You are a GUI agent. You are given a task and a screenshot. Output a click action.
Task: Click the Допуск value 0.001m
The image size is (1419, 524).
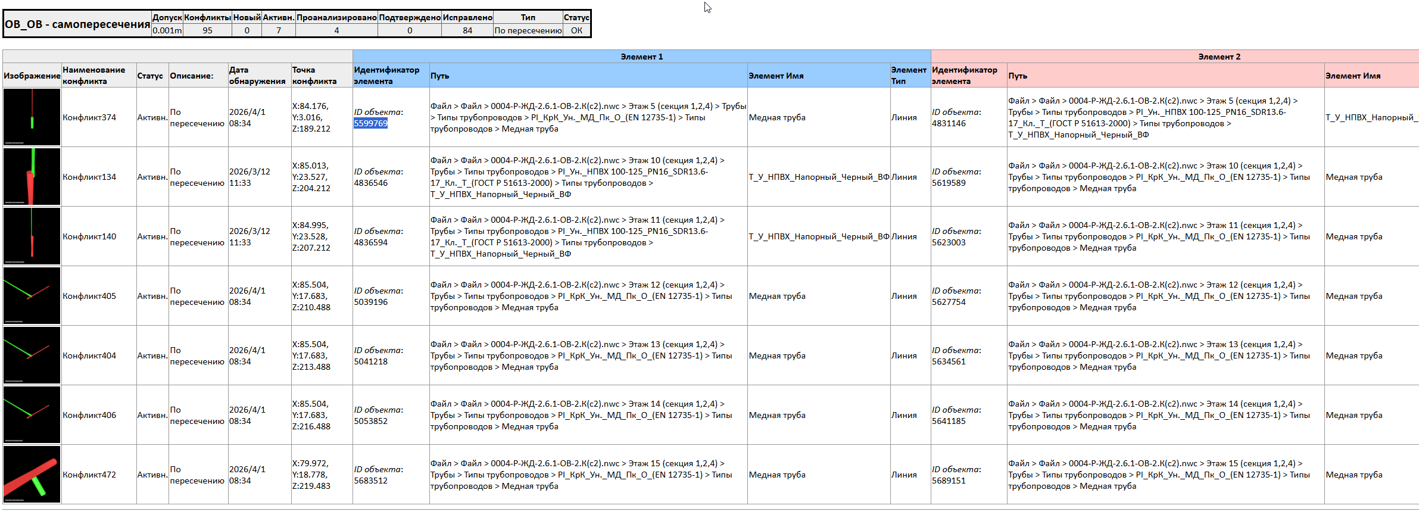click(x=167, y=30)
